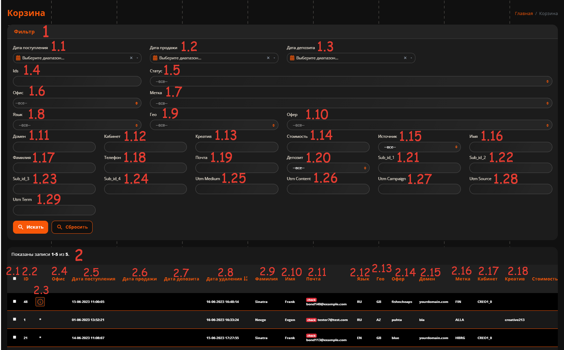
Task: Click red check badge for bond140@example.com
Action: tap(311, 300)
